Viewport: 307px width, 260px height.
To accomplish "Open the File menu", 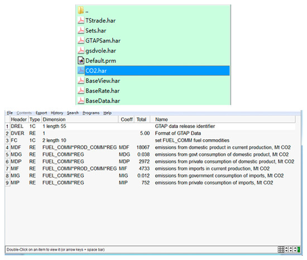I will (x=10, y=113).
